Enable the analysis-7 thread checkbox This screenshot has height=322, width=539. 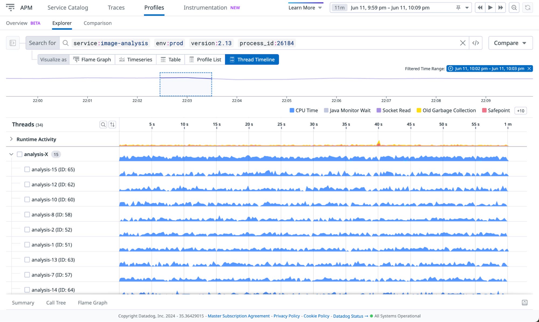point(27,275)
